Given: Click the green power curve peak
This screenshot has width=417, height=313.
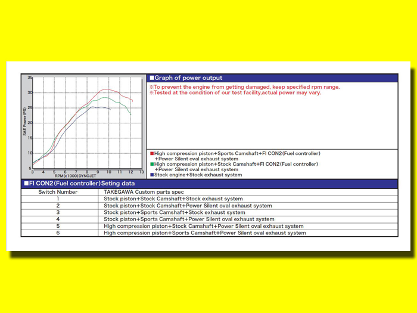Looking at the screenshot, I should point(105,97).
